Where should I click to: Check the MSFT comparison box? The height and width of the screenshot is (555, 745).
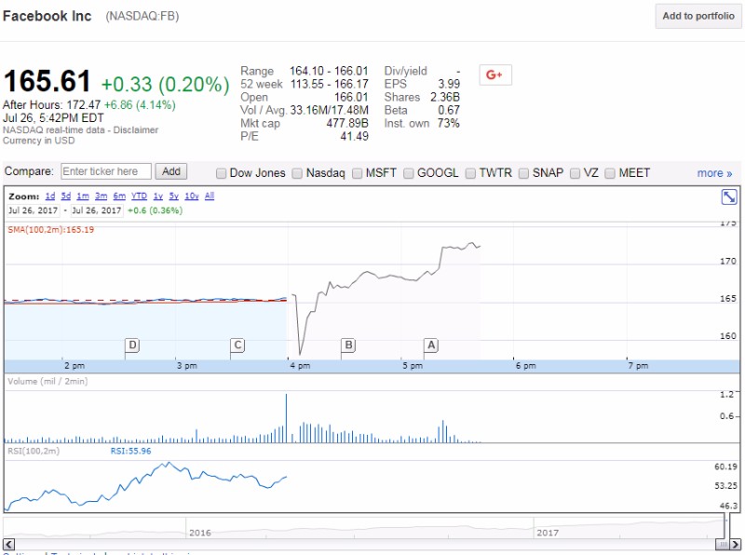(x=357, y=173)
